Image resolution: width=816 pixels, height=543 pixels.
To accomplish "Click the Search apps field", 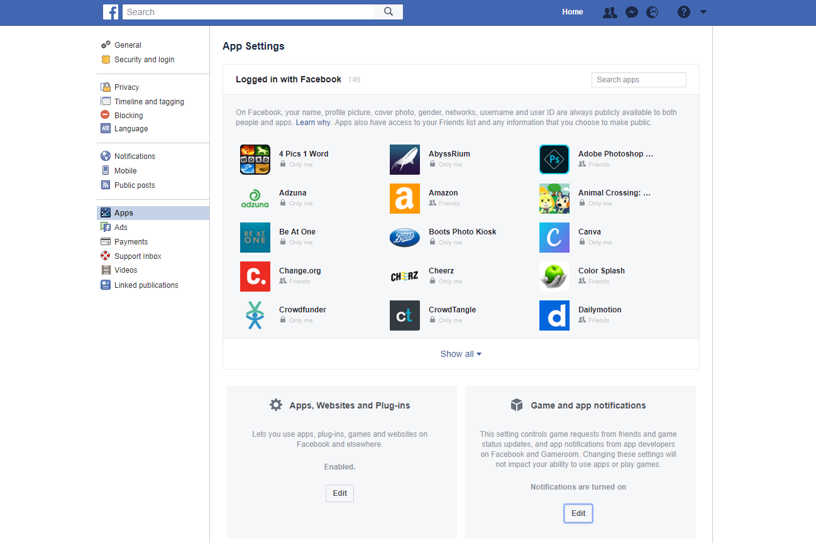I will click(639, 80).
